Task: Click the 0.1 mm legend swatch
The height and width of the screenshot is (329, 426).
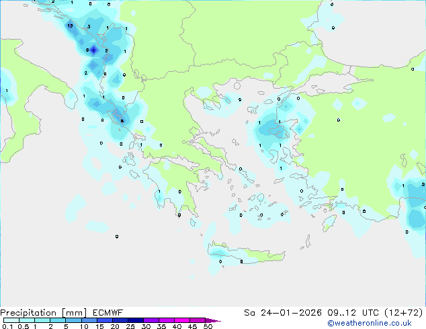Action: tap(11, 320)
